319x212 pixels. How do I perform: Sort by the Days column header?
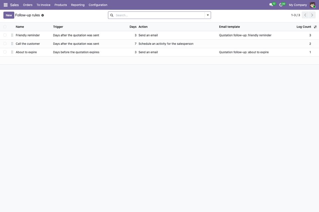(x=133, y=27)
